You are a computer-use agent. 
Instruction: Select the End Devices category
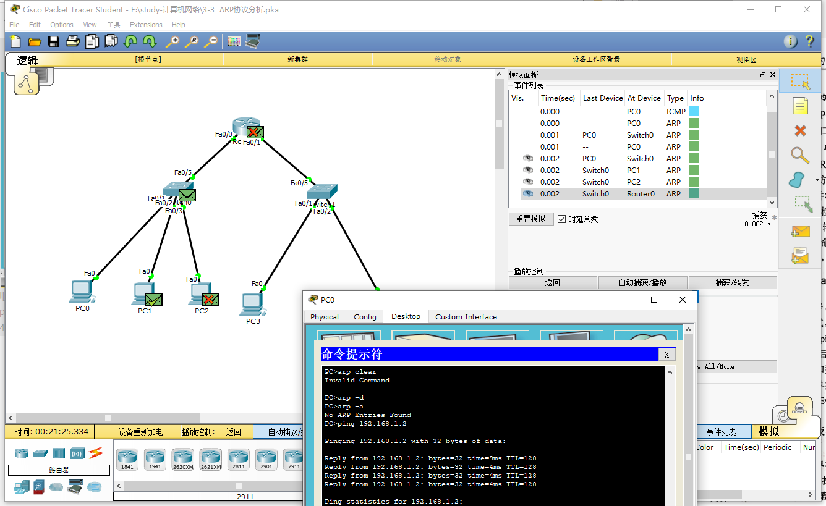[x=22, y=487]
